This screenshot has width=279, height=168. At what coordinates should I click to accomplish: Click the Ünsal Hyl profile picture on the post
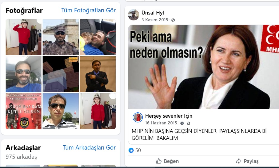click(134, 15)
